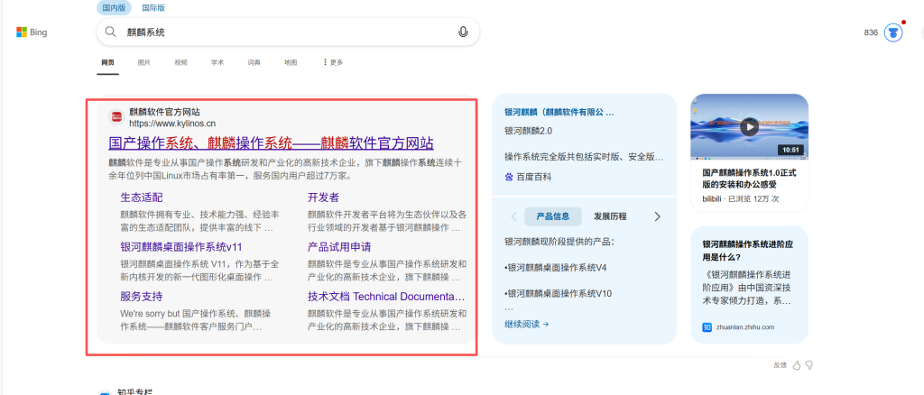Click the right chevron in the info card
Viewport: 924px width, 395px height.
pyautogui.click(x=657, y=216)
